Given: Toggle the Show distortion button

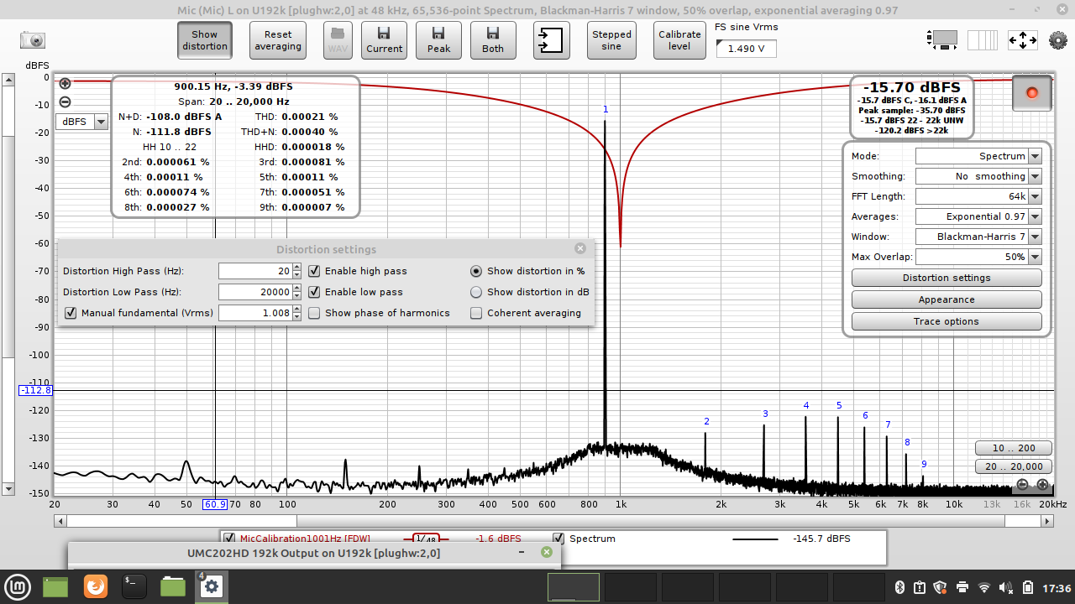Looking at the screenshot, I should click(205, 39).
